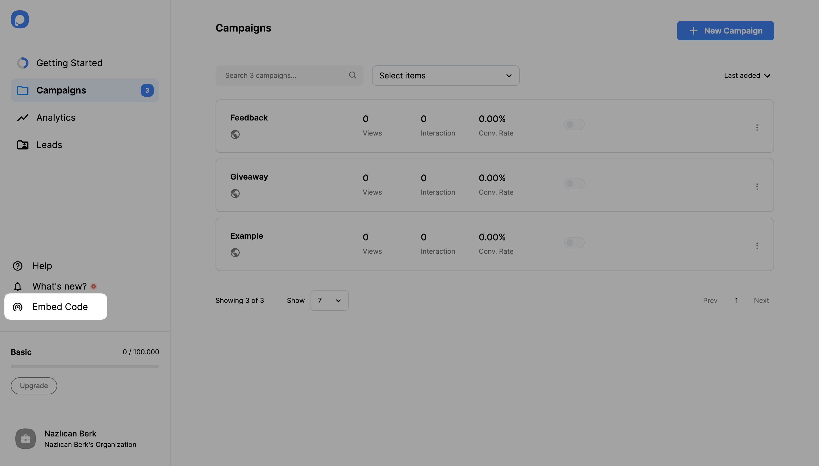Screen dimensions: 819x466
Task: Click the Analytics chart icon
Action: [22, 117]
